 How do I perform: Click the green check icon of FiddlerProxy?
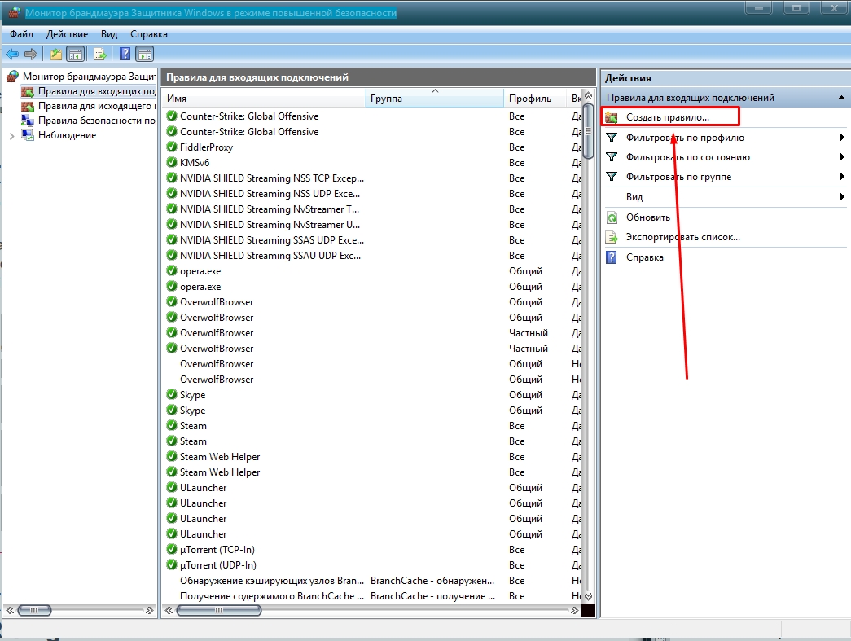172,147
